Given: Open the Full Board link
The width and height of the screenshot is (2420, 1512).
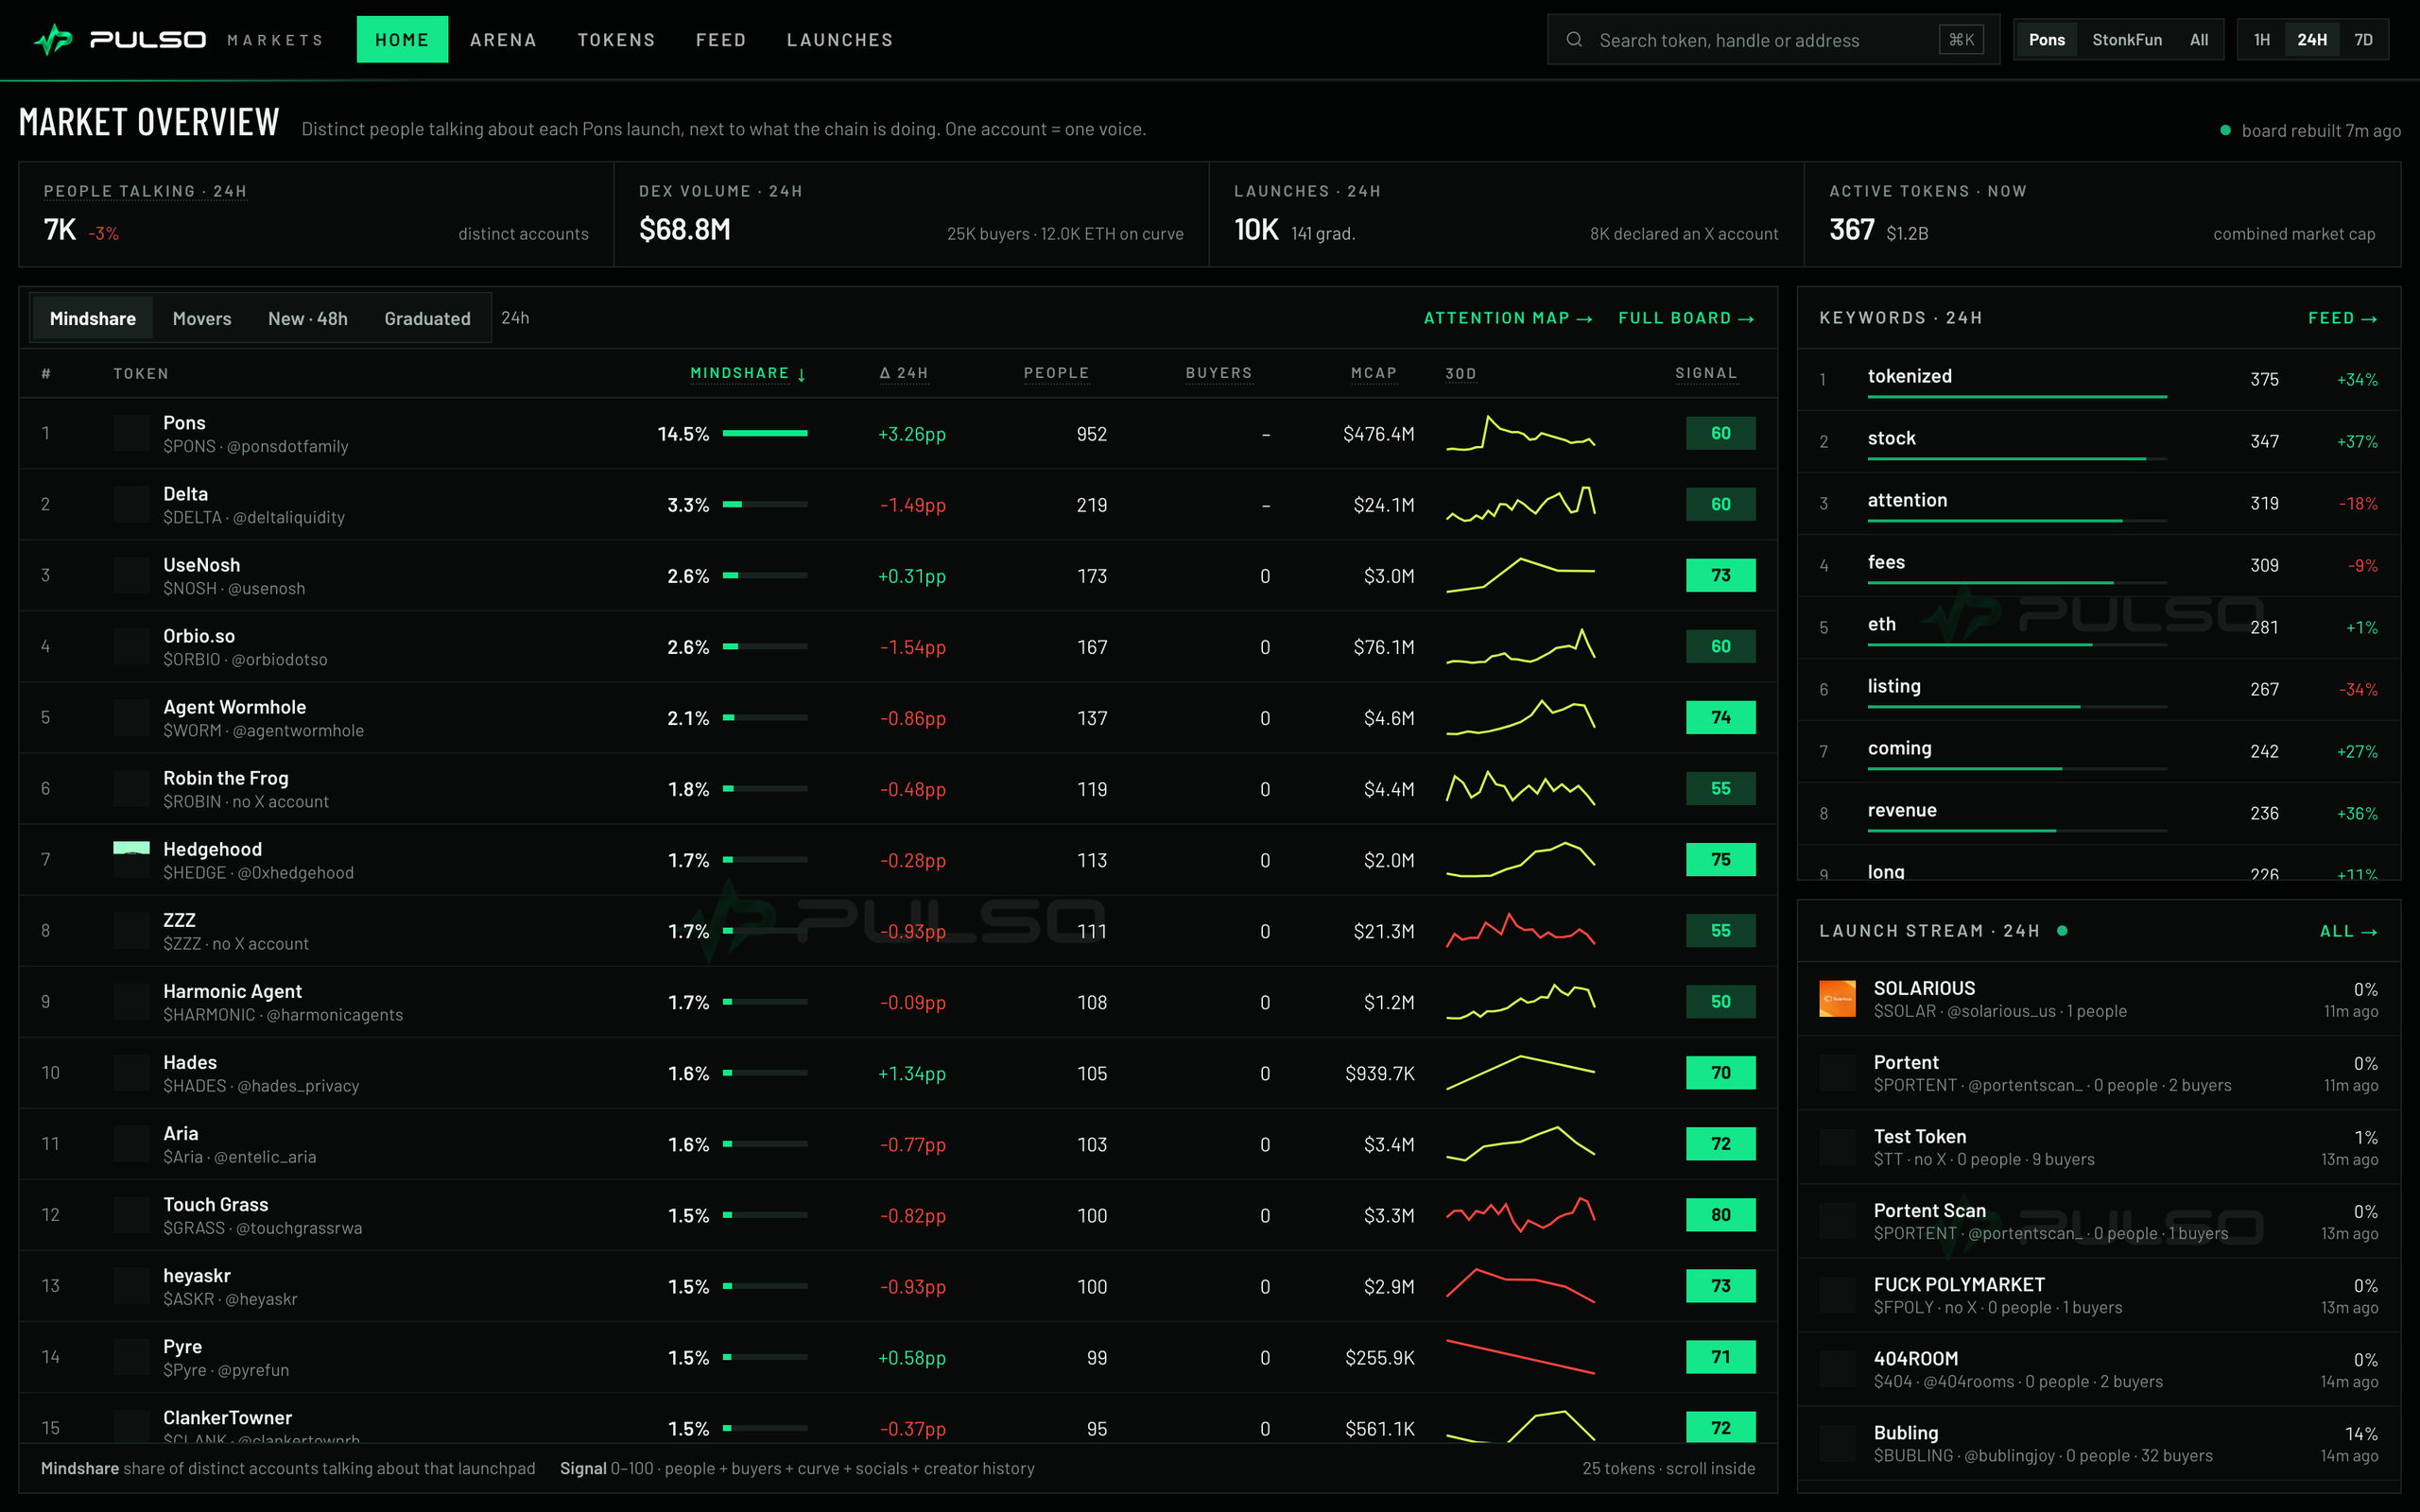Looking at the screenshot, I should 1686,319.
